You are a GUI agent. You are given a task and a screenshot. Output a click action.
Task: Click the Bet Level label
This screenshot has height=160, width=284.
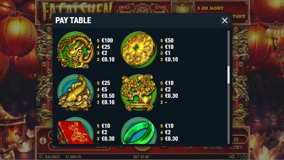[213, 147]
